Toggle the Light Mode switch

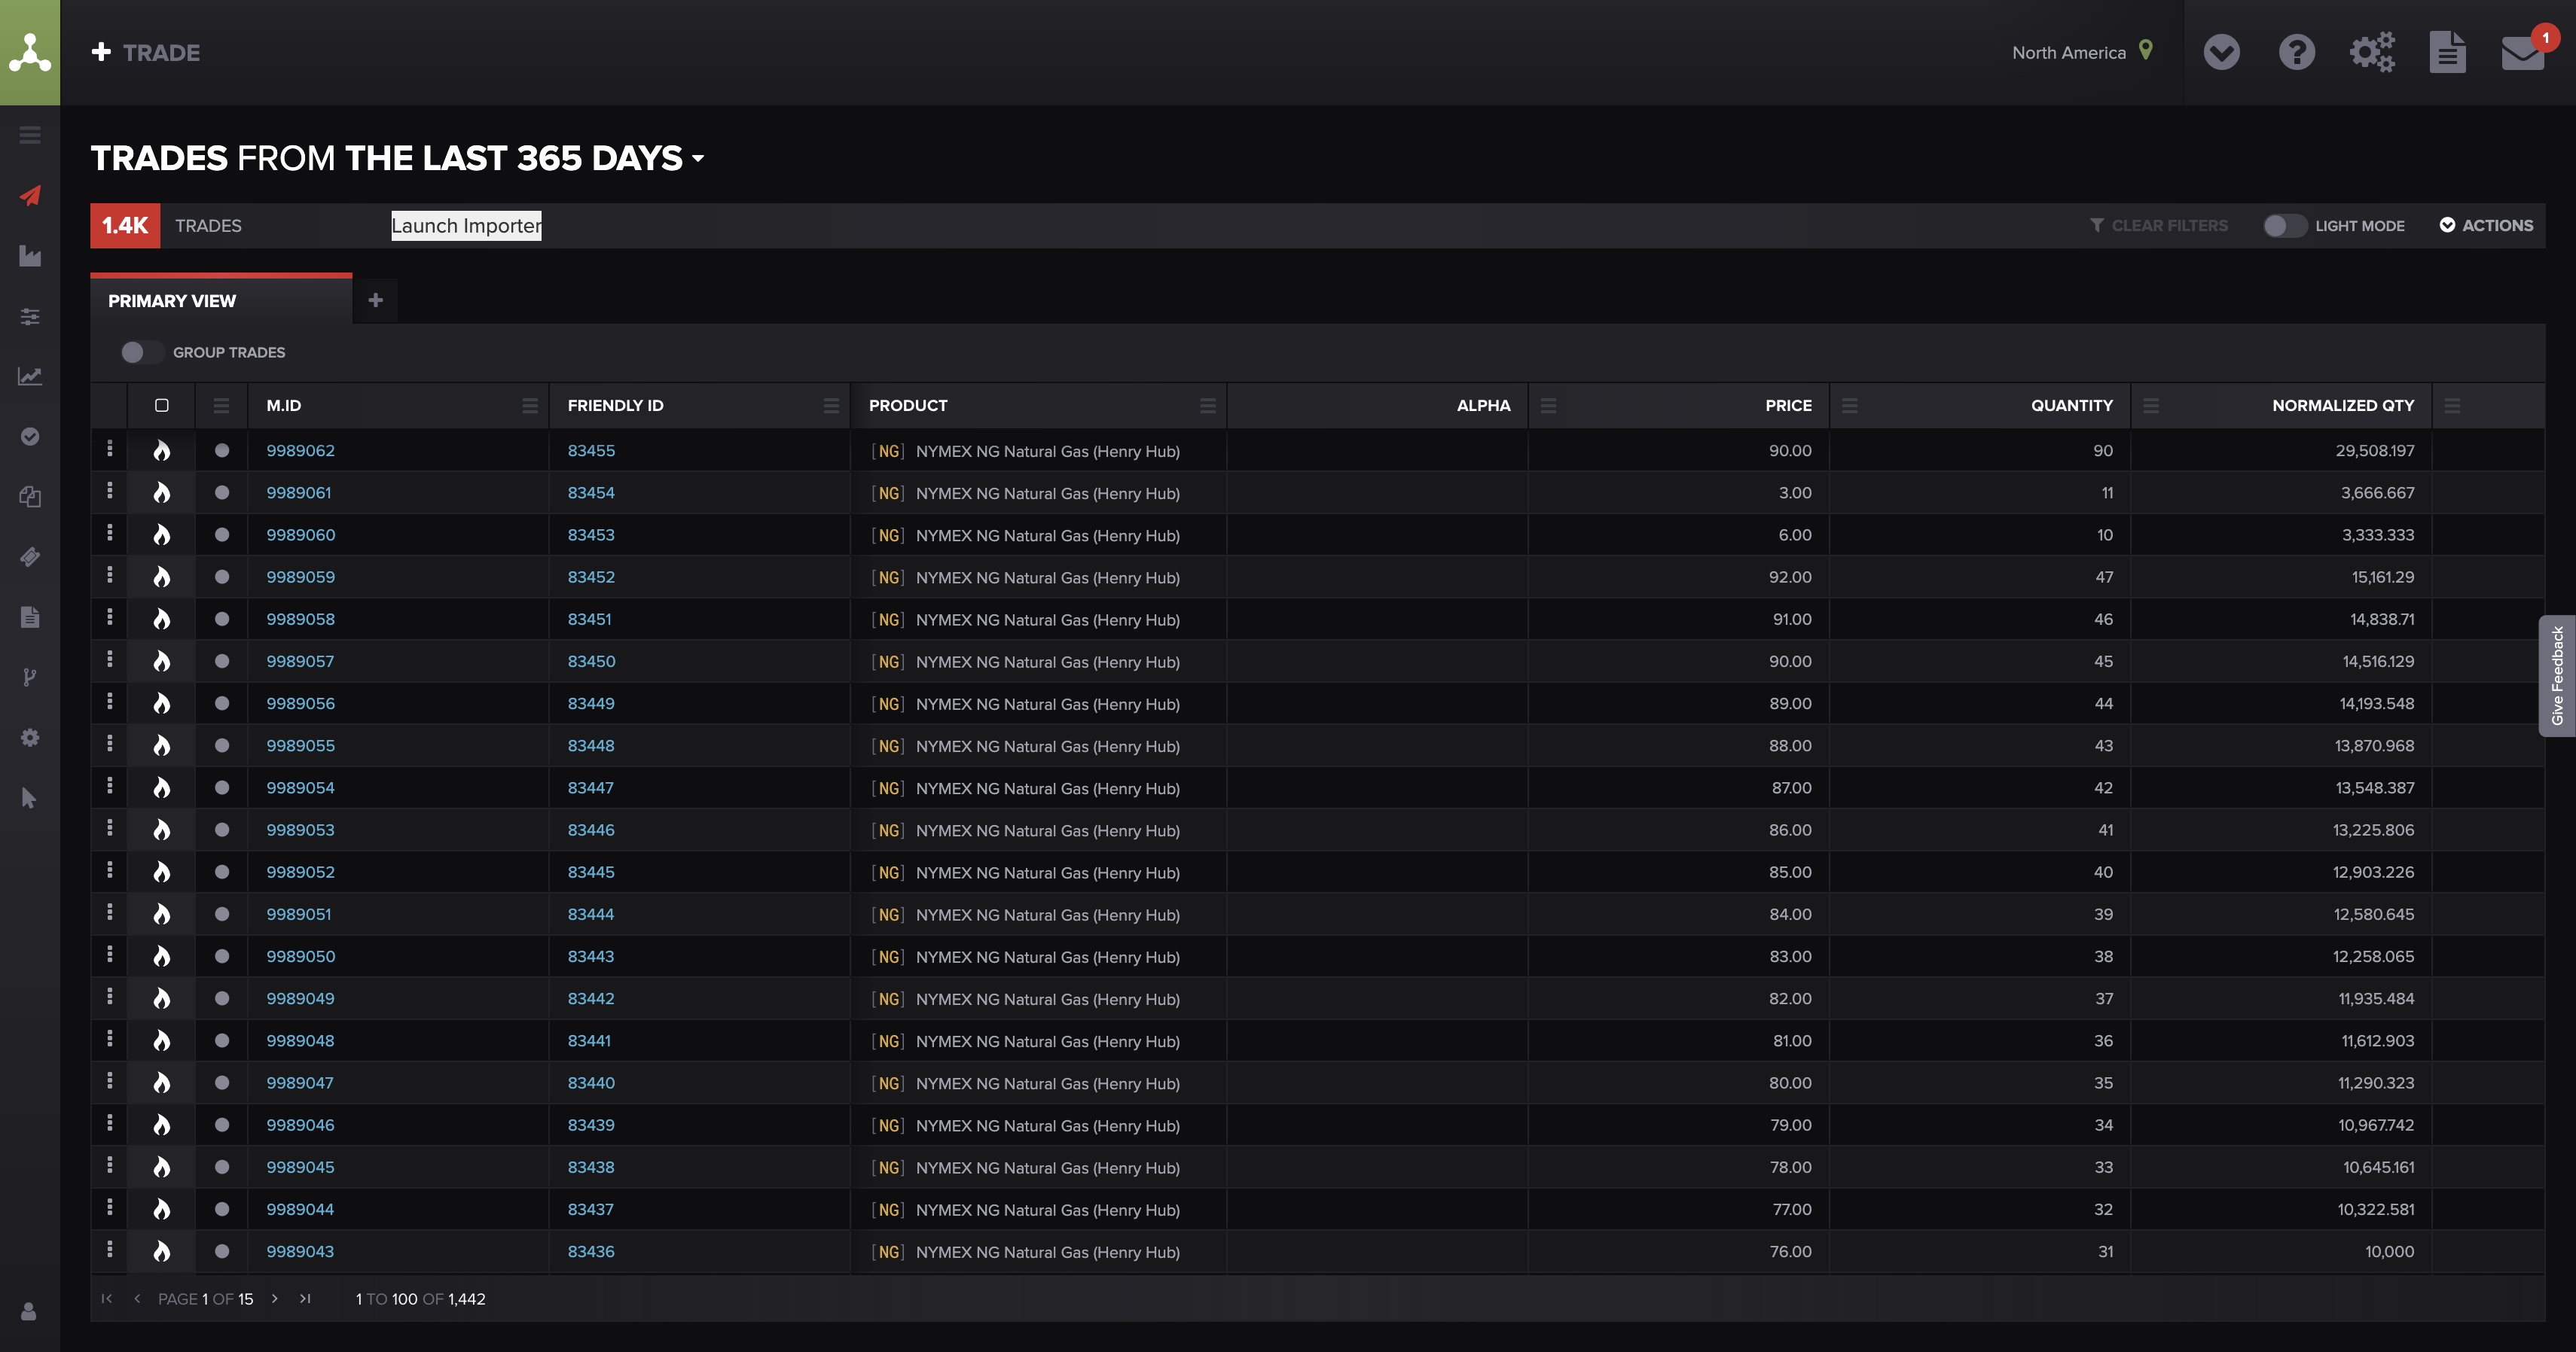(2284, 226)
